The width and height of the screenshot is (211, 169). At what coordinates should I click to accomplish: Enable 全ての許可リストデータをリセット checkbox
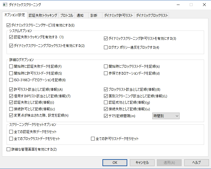(x=93, y=139)
